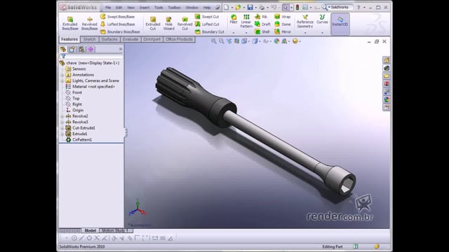Choose the Boundary Cut tool
The height and width of the screenshot is (252, 449).
pos(209,31)
